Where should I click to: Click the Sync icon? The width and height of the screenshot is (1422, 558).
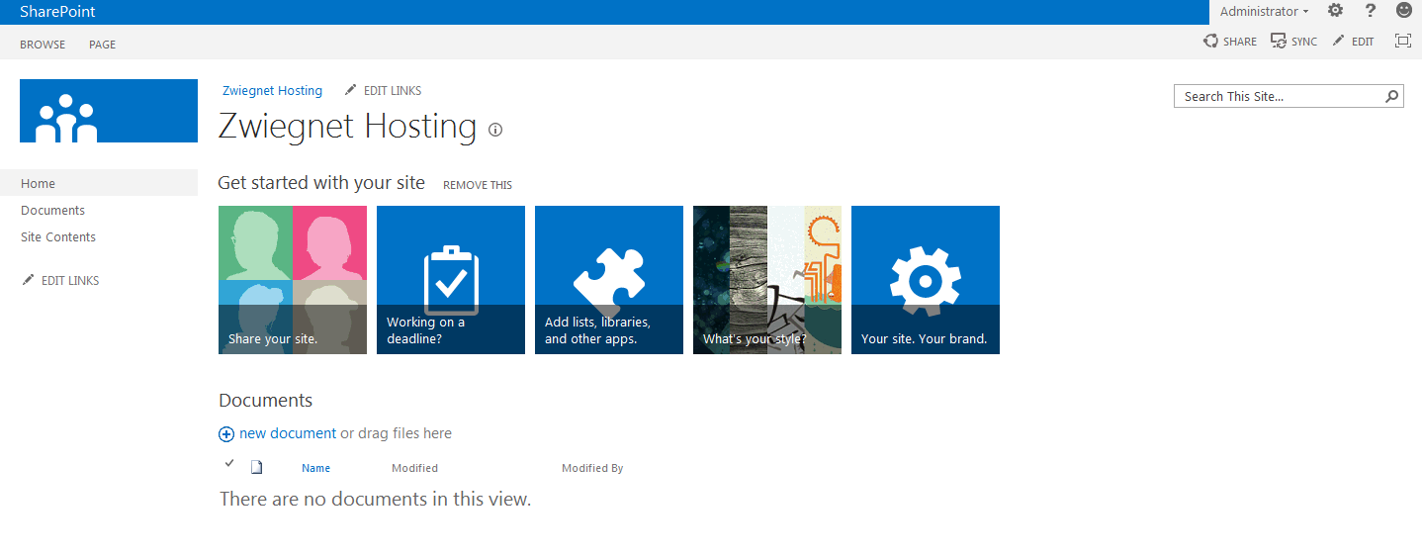[1279, 42]
